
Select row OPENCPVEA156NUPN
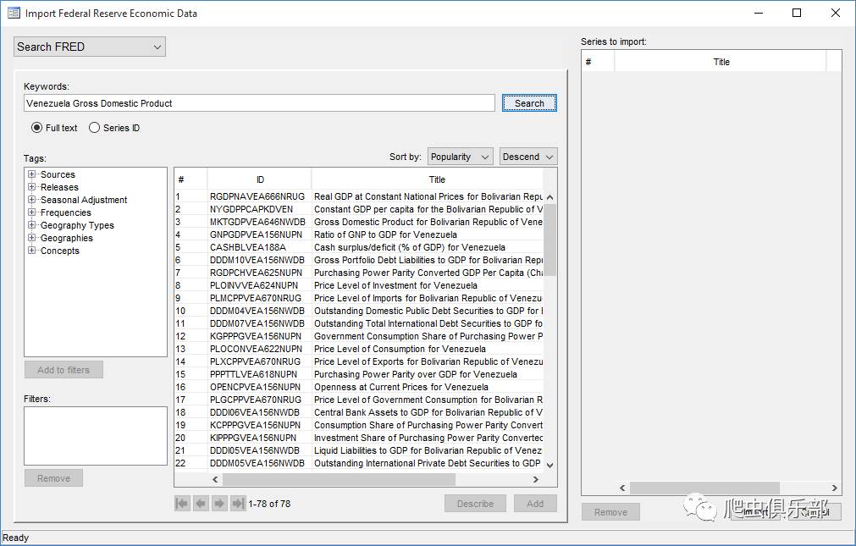359,387
